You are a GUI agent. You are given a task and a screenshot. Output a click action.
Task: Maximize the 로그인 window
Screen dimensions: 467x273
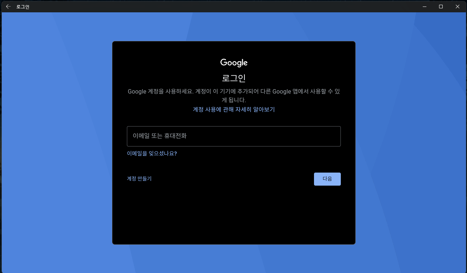[x=441, y=7]
